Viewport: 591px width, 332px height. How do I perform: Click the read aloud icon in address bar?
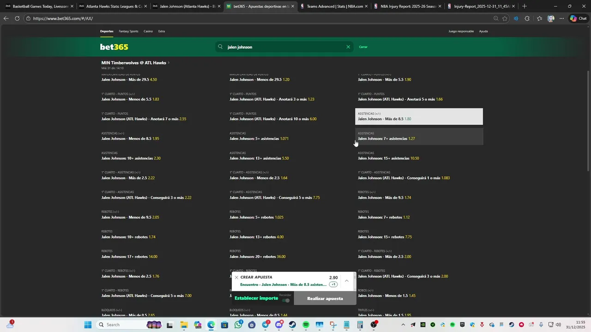click(516, 18)
